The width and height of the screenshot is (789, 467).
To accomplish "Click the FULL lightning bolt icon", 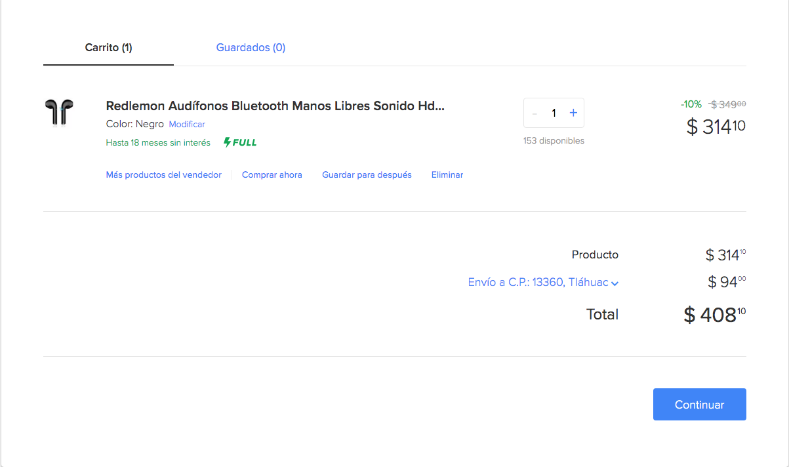I will [x=228, y=142].
